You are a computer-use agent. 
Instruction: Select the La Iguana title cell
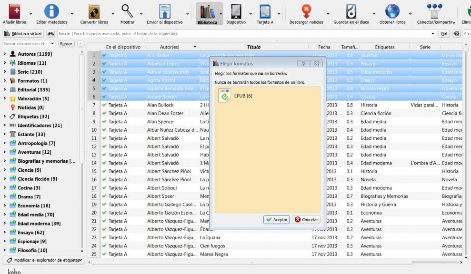pyautogui.click(x=210, y=237)
